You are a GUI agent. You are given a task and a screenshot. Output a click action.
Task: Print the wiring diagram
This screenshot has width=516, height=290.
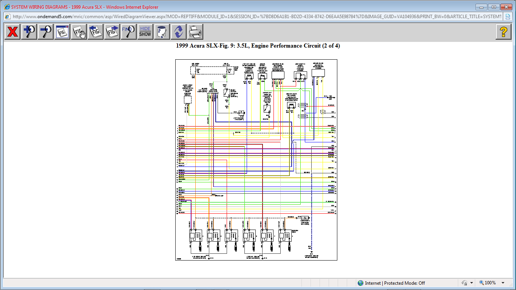(x=195, y=32)
